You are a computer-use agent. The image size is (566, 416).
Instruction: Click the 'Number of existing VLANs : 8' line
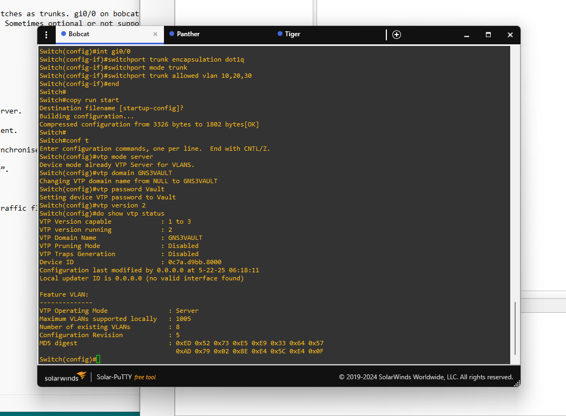pos(109,327)
